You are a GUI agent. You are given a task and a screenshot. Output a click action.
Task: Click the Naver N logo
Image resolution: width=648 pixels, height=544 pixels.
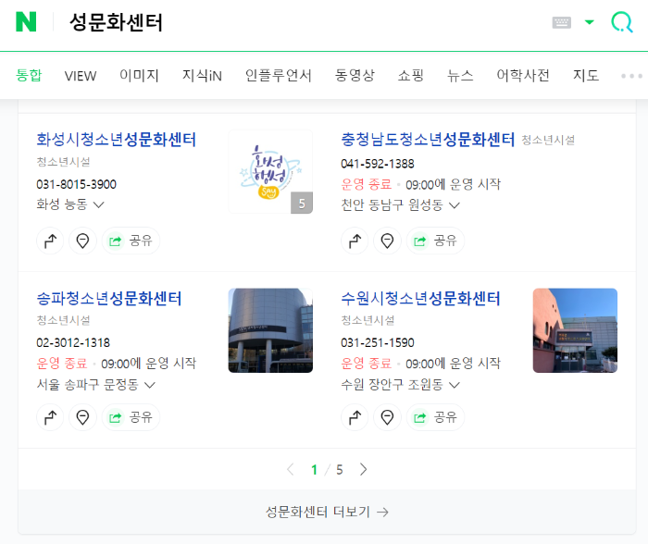point(26,22)
